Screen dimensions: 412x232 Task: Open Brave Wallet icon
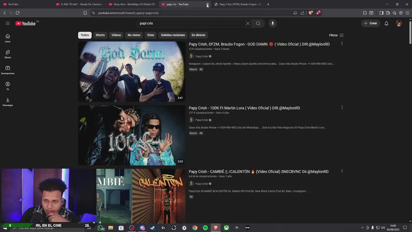388,13
